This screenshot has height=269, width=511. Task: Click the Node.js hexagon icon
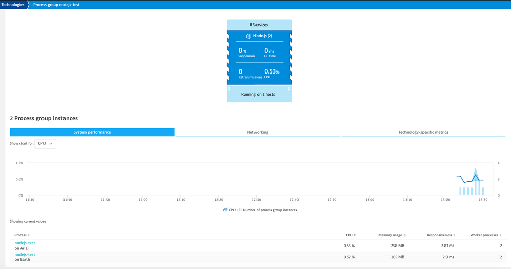[248, 36]
